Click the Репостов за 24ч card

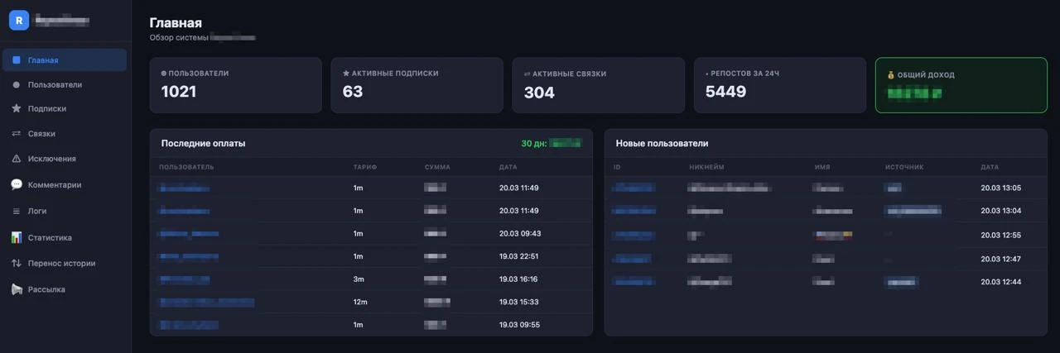(x=779, y=85)
